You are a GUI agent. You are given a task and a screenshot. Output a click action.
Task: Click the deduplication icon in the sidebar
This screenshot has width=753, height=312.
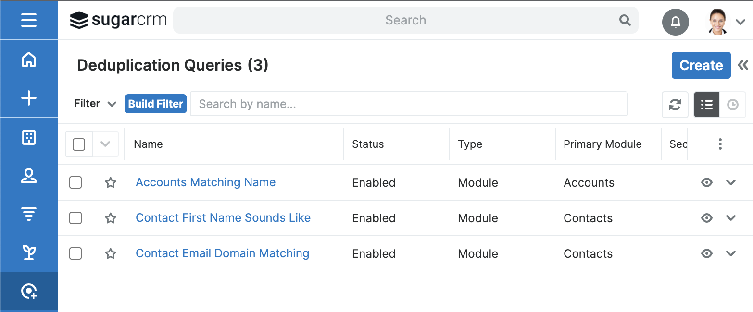point(29,291)
